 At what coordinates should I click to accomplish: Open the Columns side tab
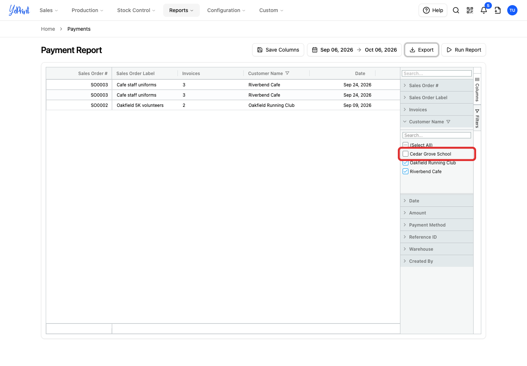coord(477,90)
